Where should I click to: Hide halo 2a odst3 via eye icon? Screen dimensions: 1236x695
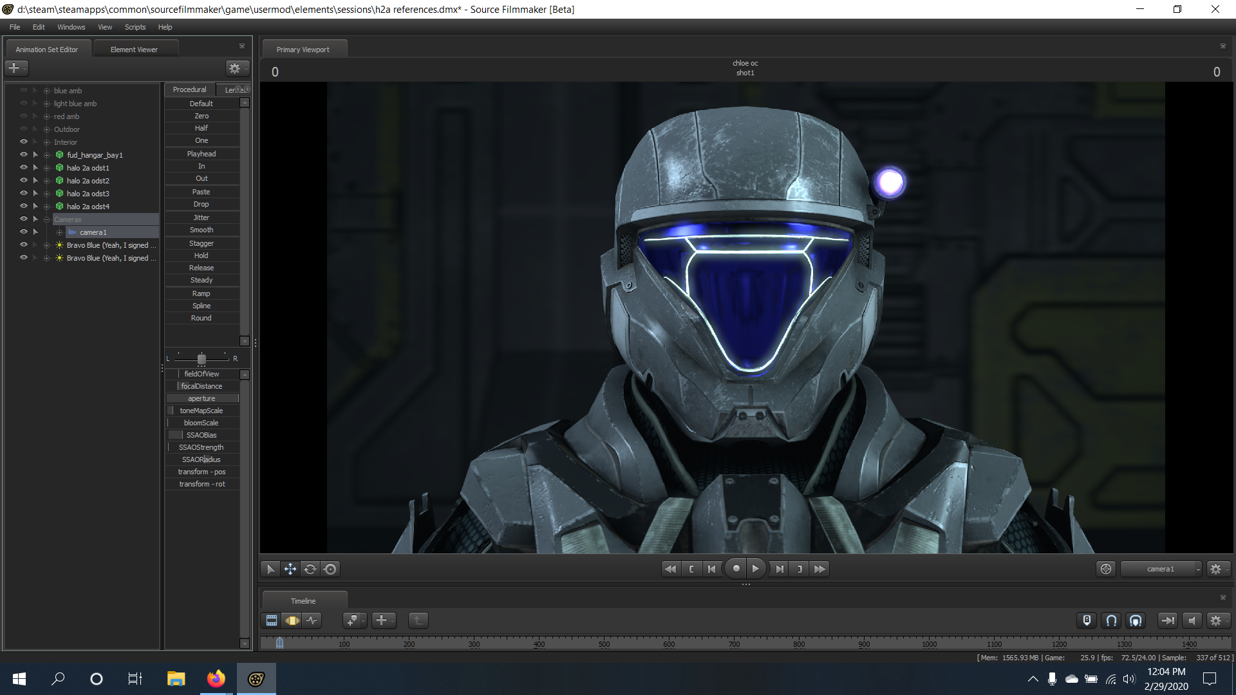click(x=24, y=193)
